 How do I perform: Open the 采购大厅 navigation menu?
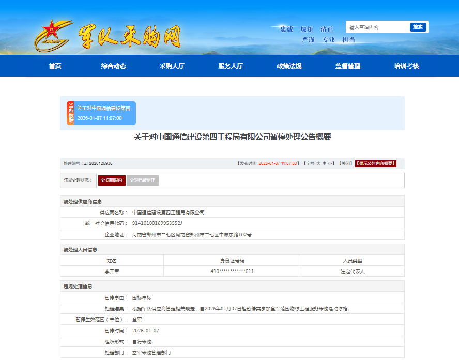point(172,66)
